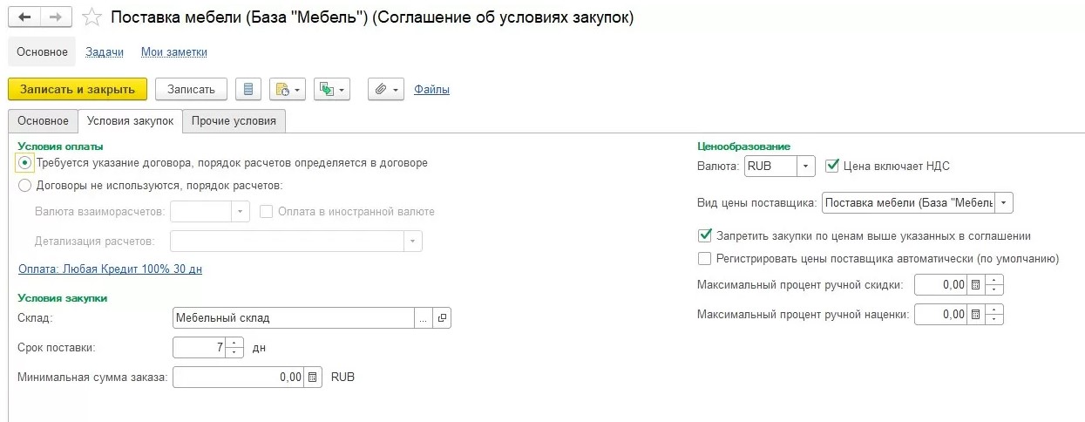Select radio Договоры не используются
The height and width of the screenshot is (422, 1085).
[x=24, y=185]
